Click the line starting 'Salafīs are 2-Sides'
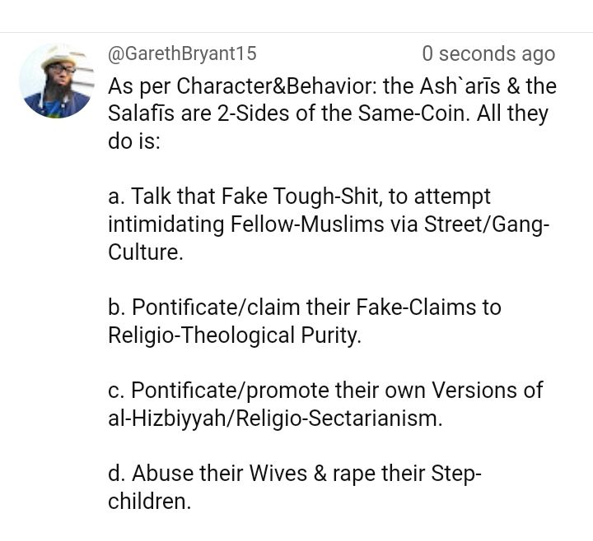Image resolution: width=593 pixels, height=541 pixels. click(328, 113)
